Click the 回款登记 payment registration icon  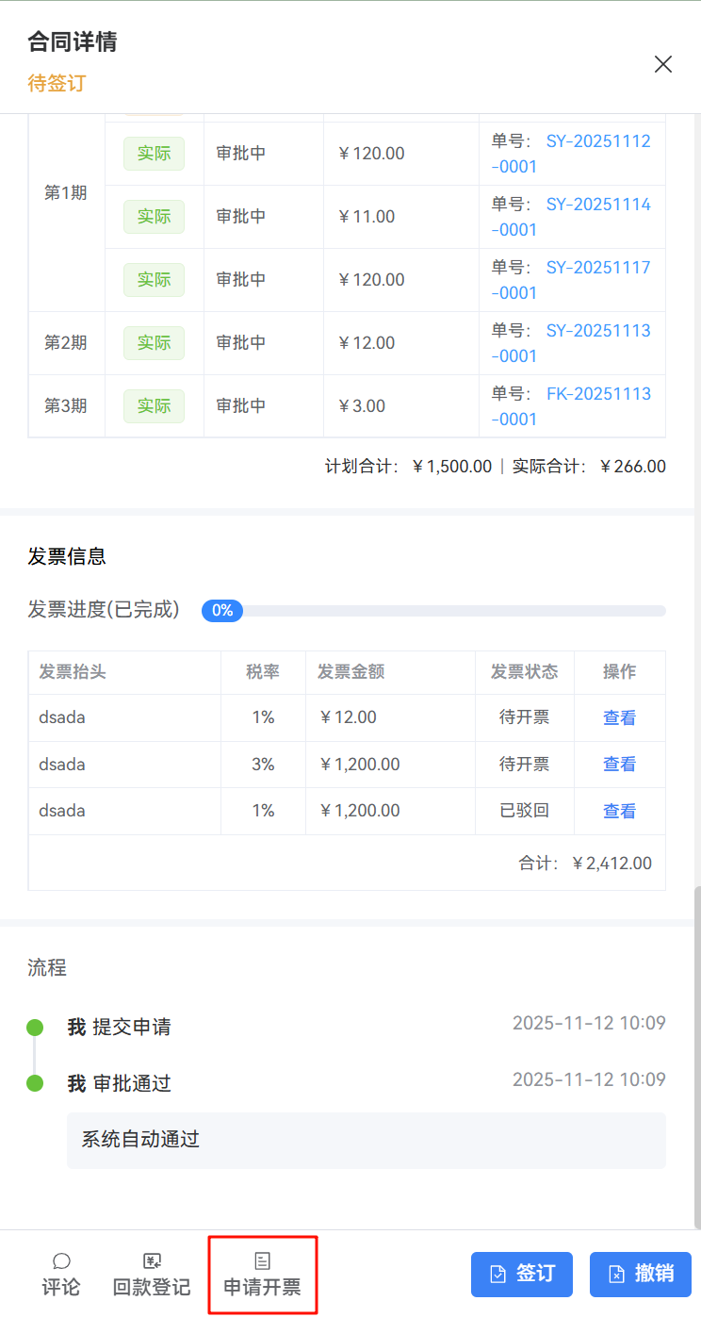click(x=152, y=1261)
